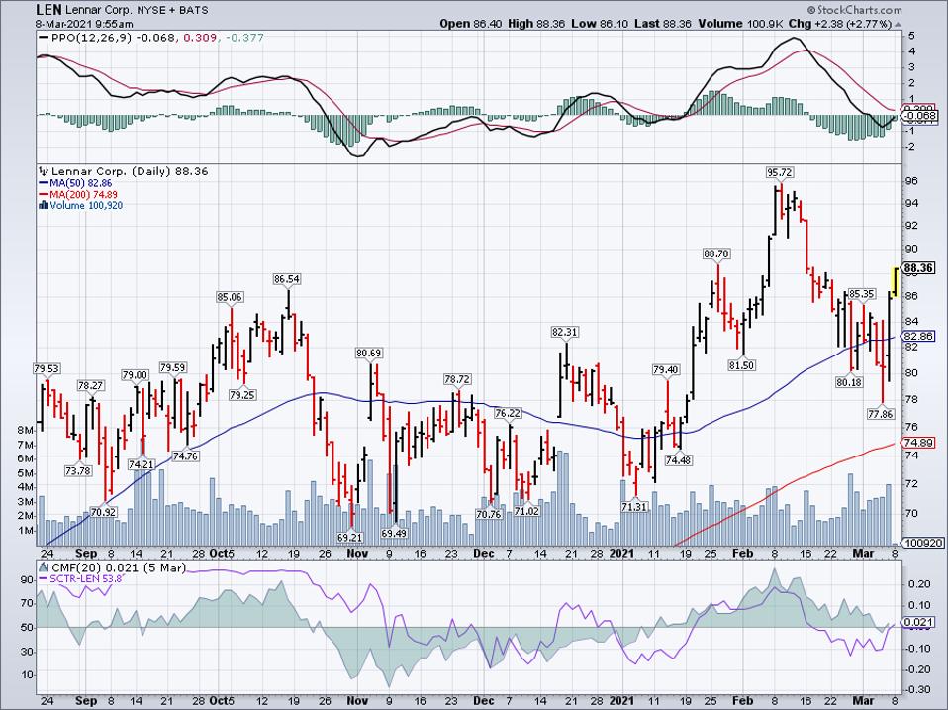The height and width of the screenshot is (710, 948).
Task: Click the 79.00 high price label
Action: (135, 375)
